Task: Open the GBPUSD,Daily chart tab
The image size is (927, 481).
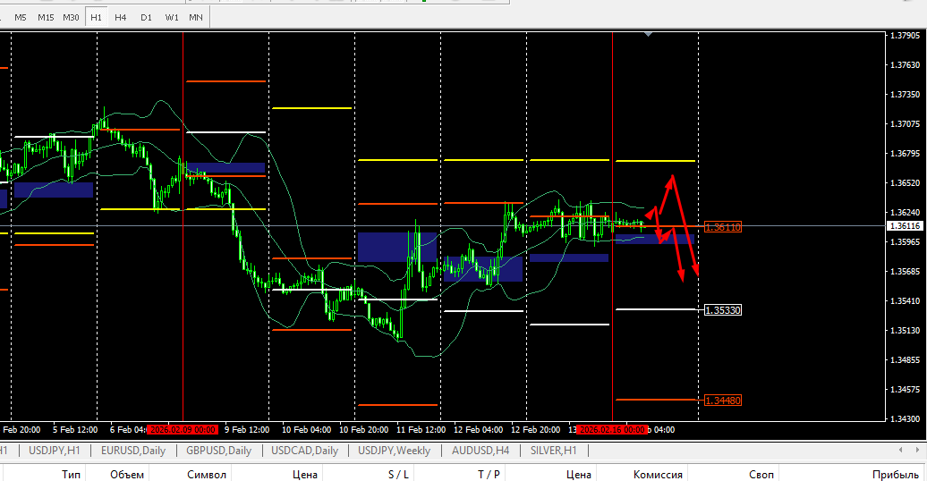Action: click(218, 451)
